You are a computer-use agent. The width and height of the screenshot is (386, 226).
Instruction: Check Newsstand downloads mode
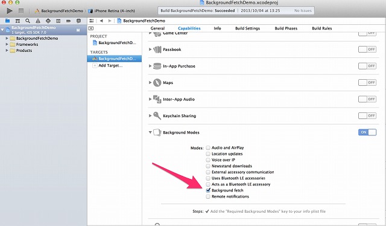tap(208, 166)
